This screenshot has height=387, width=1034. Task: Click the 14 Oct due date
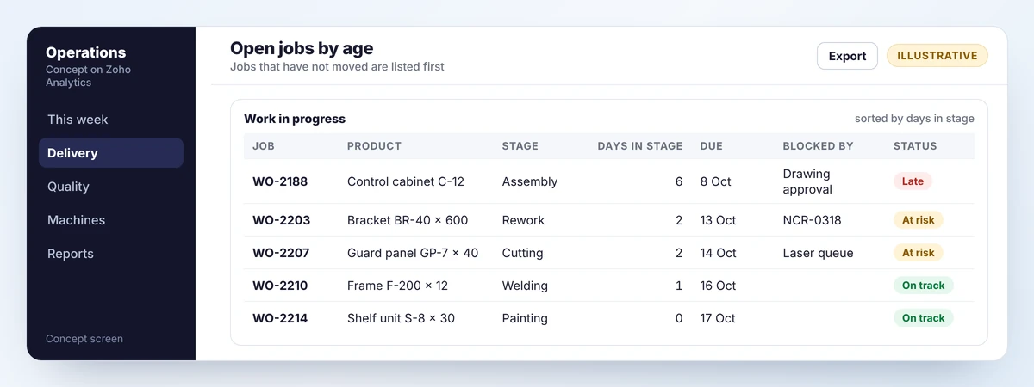tap(719, 253)
